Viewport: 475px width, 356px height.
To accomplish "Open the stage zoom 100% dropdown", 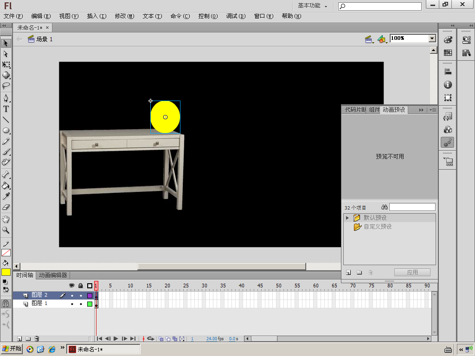I will coord(432,38).
